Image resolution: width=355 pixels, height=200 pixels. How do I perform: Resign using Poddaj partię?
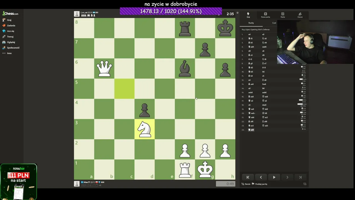click(260, 184)
